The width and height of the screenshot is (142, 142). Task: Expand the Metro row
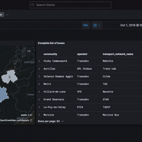[x=39, y=84]
